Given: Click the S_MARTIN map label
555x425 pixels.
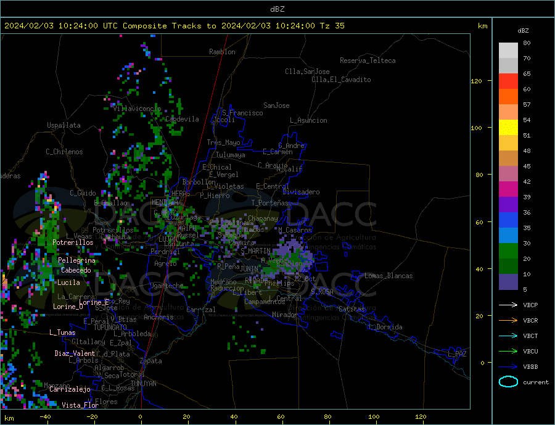Looking at the screenshot, I should pyautogui.click(x=255, y=251).
